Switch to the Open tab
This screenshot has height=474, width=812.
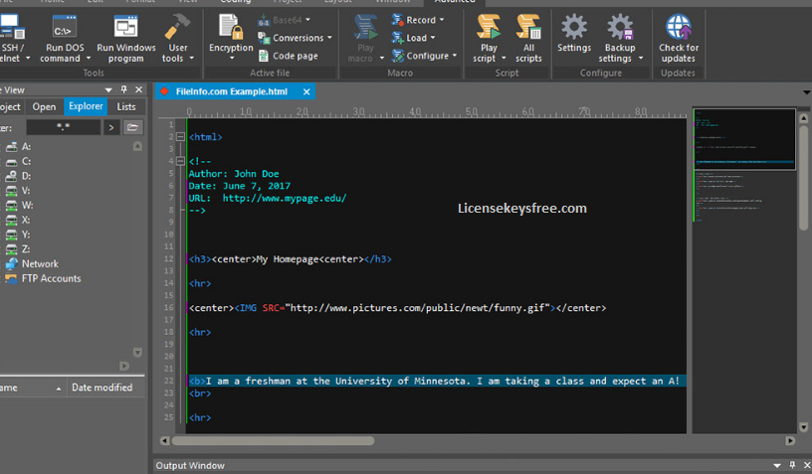(44, 107)
